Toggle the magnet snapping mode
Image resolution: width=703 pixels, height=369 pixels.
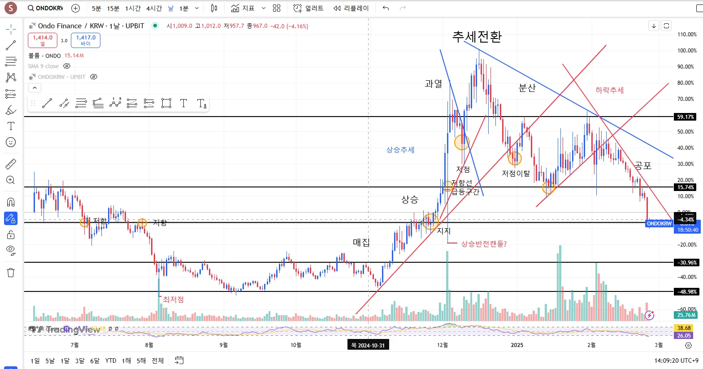coord(11,202)
